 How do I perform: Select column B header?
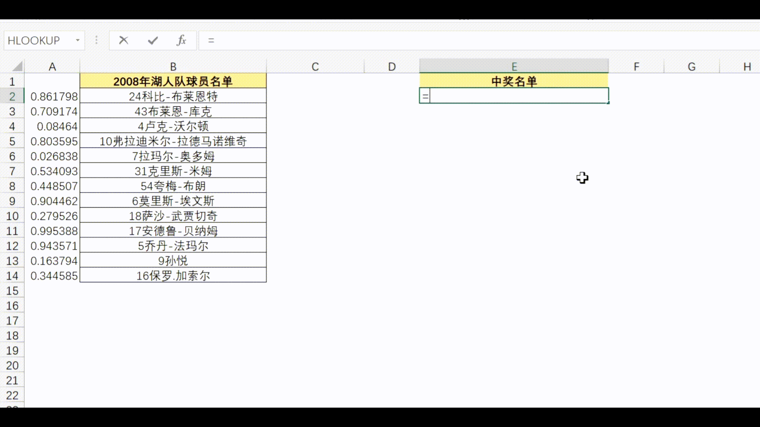click(x=173, y=66)
